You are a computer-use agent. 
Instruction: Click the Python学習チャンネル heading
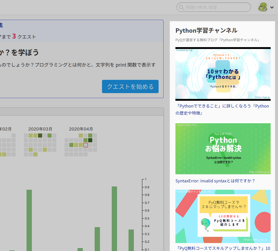tap(206, 30)
